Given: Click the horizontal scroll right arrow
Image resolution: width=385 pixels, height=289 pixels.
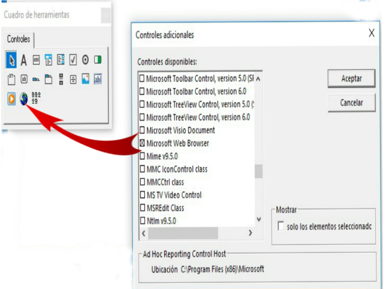Looking at the screenshot, I should click(250, 233).
